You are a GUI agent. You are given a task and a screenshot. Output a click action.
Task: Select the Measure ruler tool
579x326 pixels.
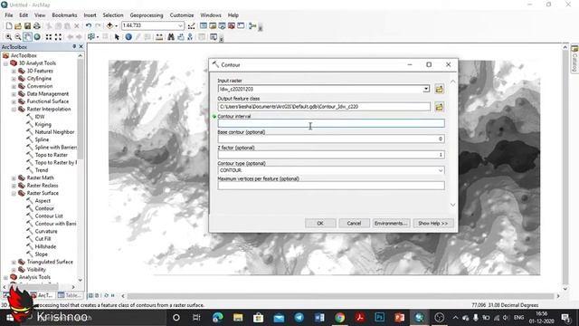159,37
